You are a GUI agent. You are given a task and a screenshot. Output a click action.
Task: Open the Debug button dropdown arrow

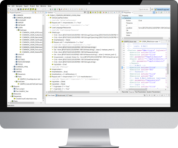[53, 9]
